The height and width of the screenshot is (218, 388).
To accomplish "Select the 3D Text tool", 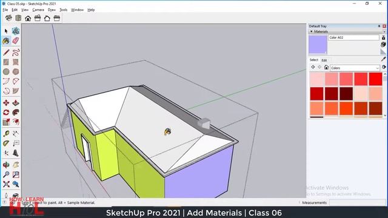I will [16, 153].
